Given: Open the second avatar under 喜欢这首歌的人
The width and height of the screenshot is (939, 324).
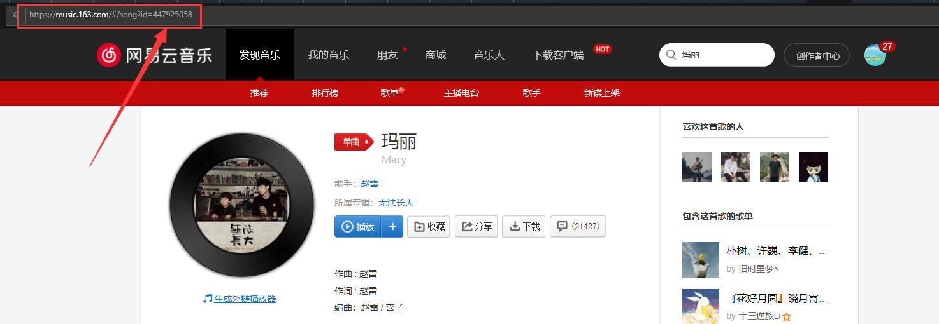Looking at the screenshot, I should tap(736, 167).
